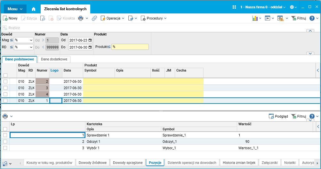The image size is (321, 169).
Task: Select the checkbox for the Odczyt 1 row
Action: click(x=5, y=142)
